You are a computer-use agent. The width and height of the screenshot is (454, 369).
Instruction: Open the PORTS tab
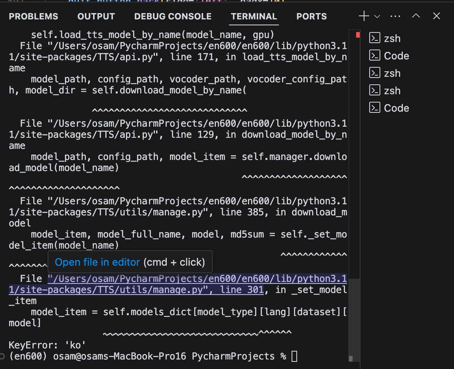coord(311,16)
